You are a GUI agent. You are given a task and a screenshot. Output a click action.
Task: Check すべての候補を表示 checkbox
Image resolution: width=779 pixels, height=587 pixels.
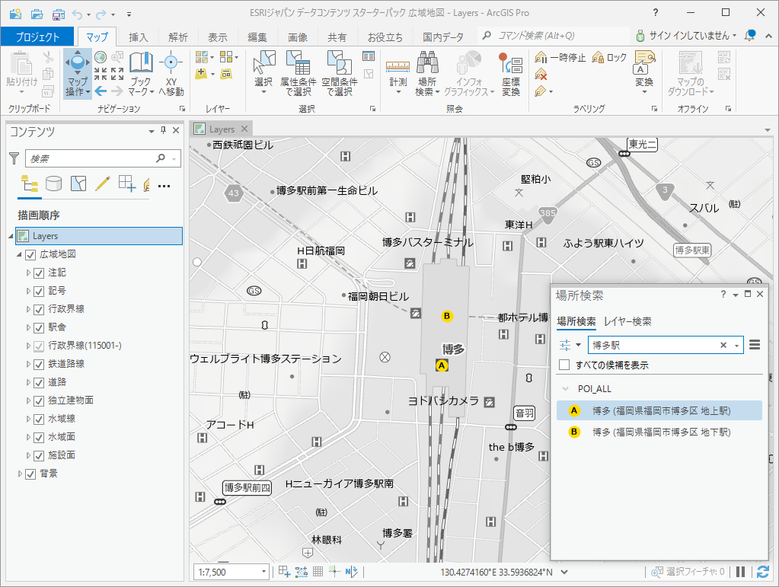pos(564,365)
